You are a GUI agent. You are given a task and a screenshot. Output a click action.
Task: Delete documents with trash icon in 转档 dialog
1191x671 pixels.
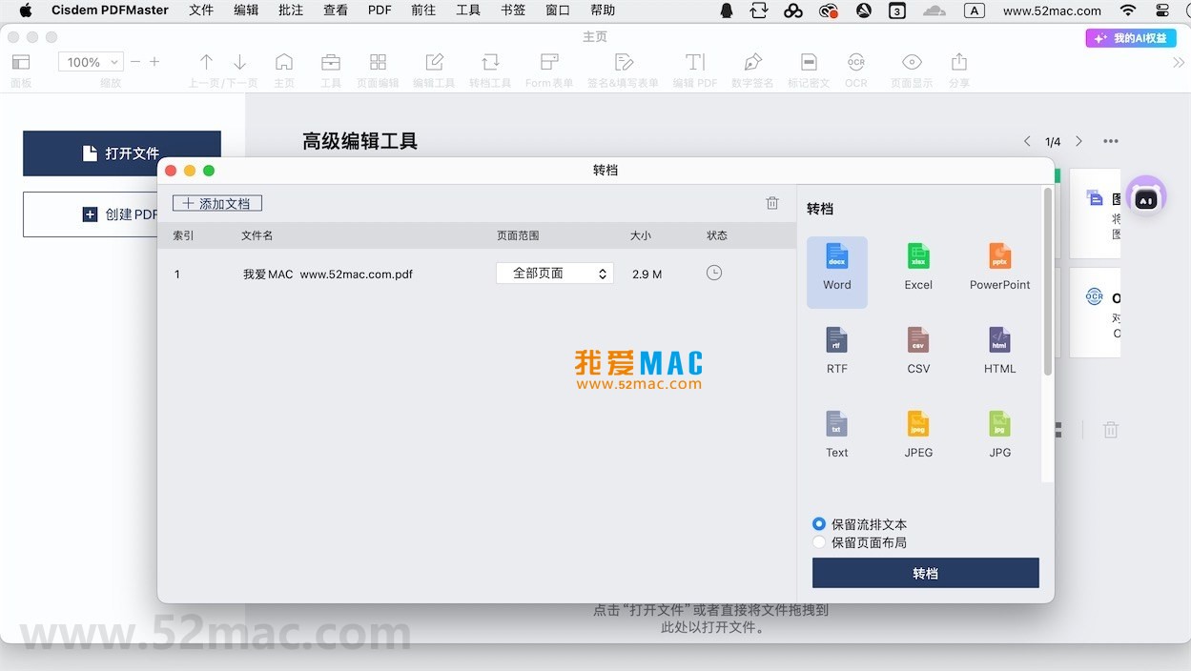point(772,203)
